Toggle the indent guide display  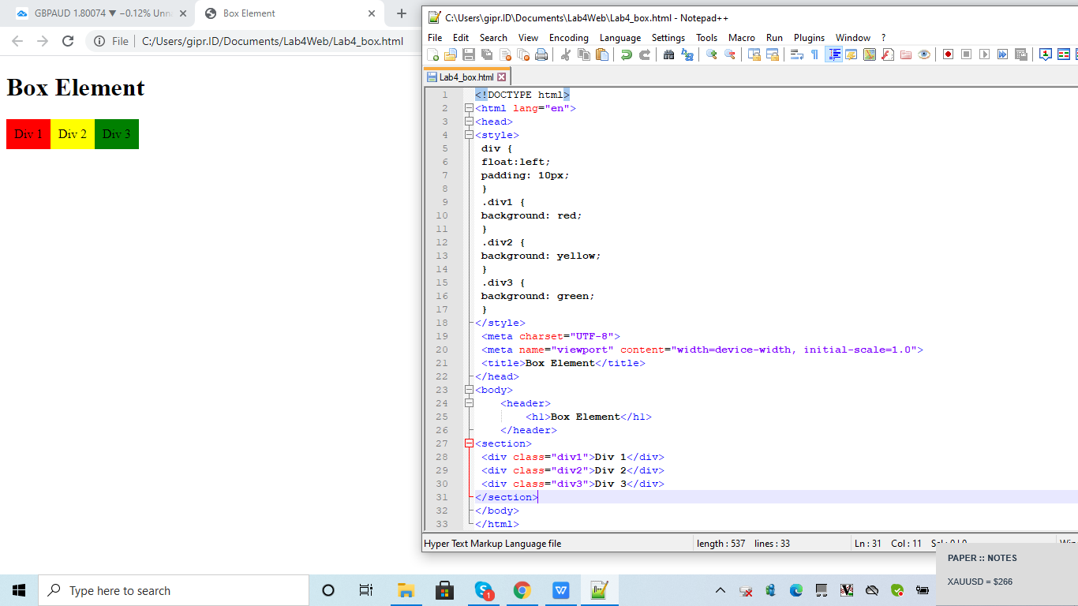[834, 54]
